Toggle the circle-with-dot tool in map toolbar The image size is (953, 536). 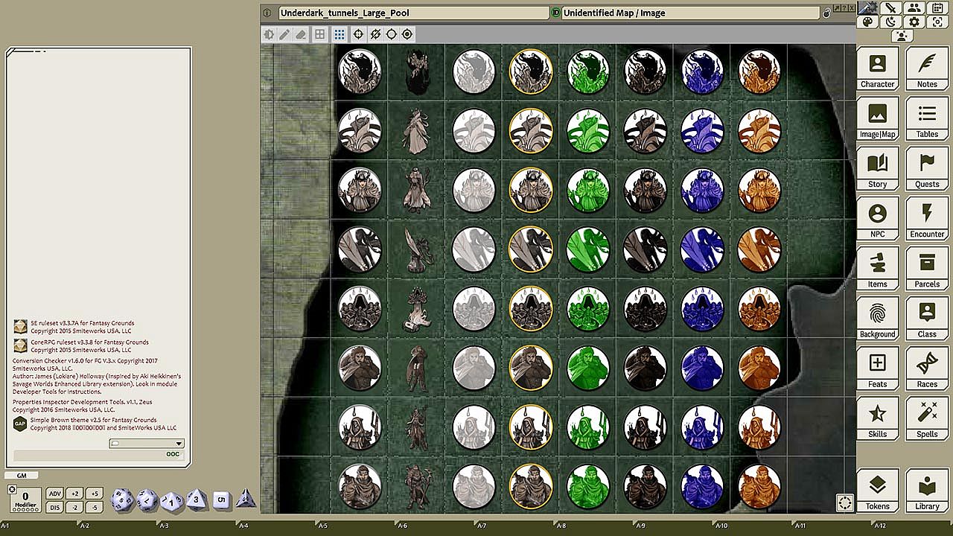[x=407, y=34]
